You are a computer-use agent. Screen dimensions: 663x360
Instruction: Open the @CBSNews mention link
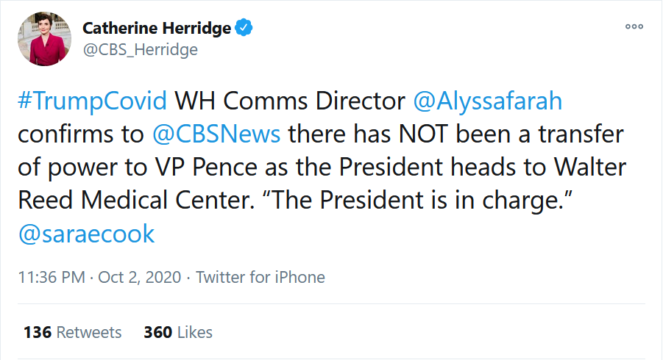(216, 134)
